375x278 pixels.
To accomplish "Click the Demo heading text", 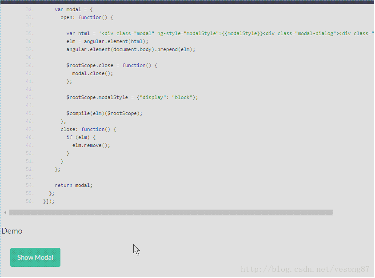I will (x=12, y=230).
